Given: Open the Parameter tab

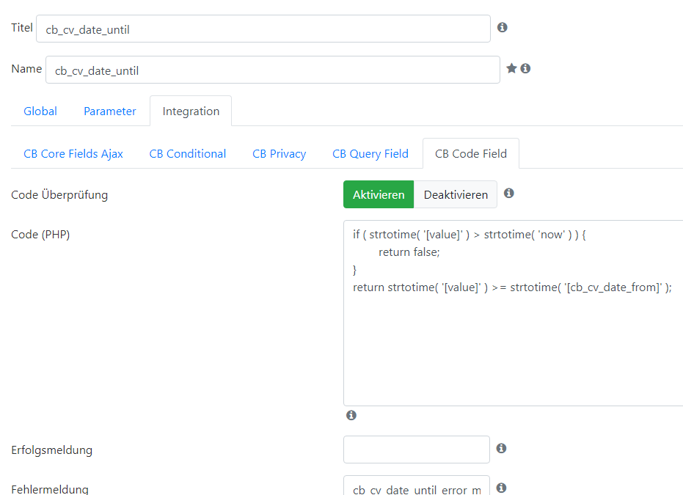Looking at the screenshot, I should tap(110, 111).
